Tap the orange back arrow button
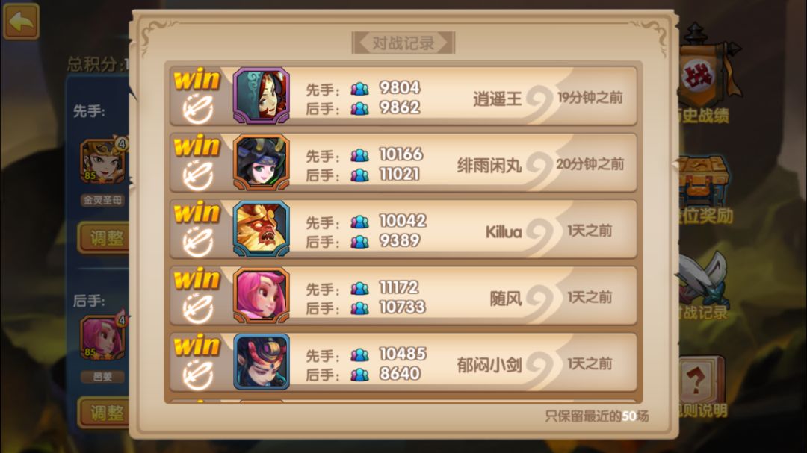 tap(21, 21)
